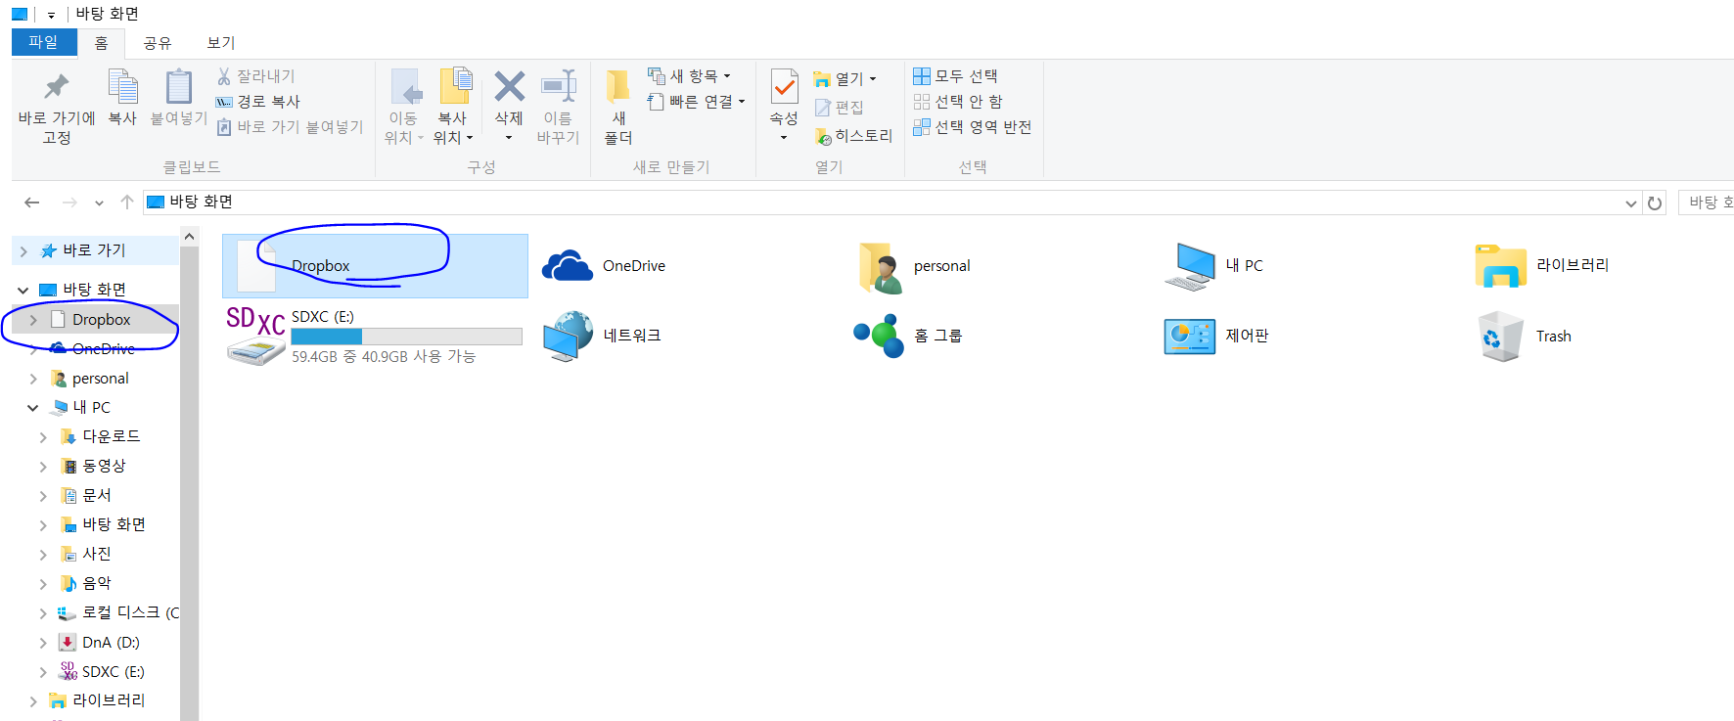
Task: Select 라이브러리 in sidebar tree
Action: point(98,700)
